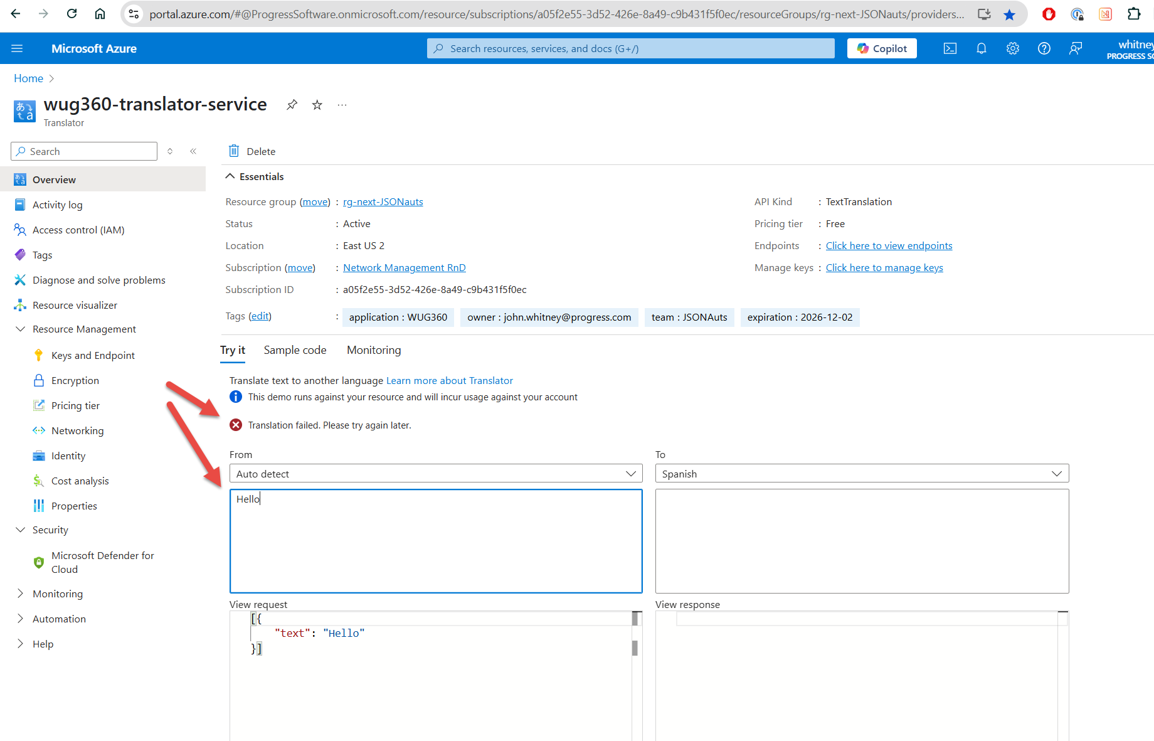
Task: Pin wug360-translator-service to dashboard
Action: (x=292, y=105)
